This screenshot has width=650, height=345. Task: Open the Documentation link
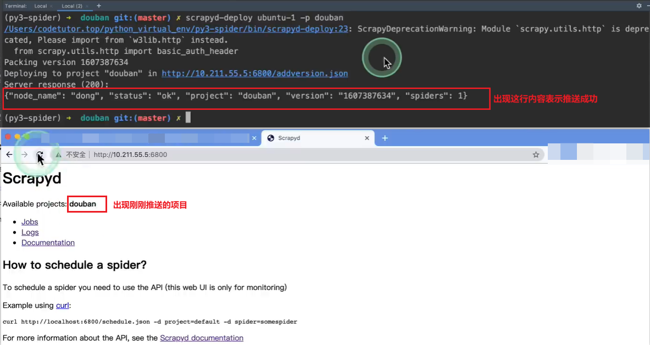point(48,242)
